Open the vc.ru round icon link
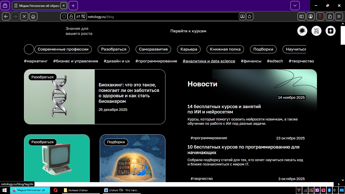Image resolution: width=345 pixels, height=194 pixels. point(316,31)
